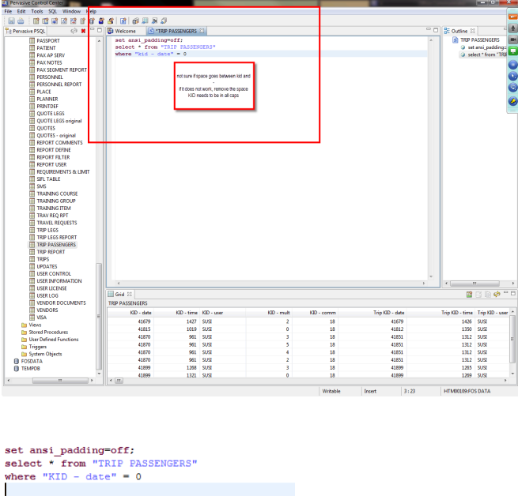Click the set ansi_padding entry in Outline
The image size is (518, 496).
pos(486,47)
